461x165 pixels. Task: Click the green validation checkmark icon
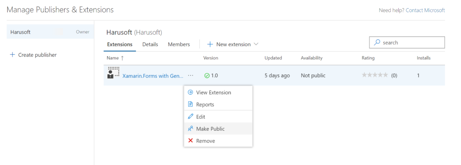tap(207, 76)
